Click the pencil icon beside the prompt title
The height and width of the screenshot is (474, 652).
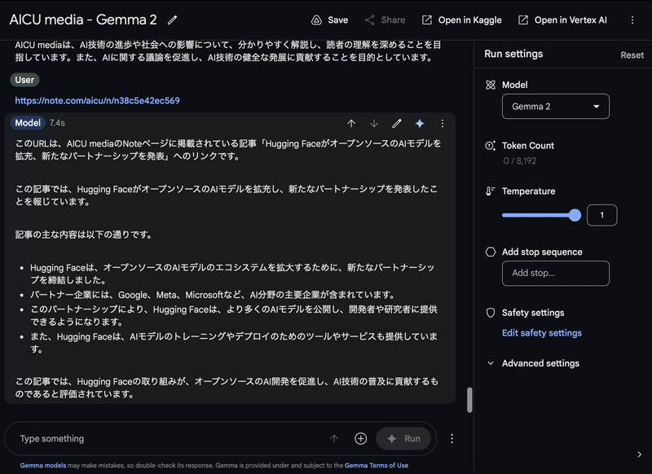click(x=172, y=20)
